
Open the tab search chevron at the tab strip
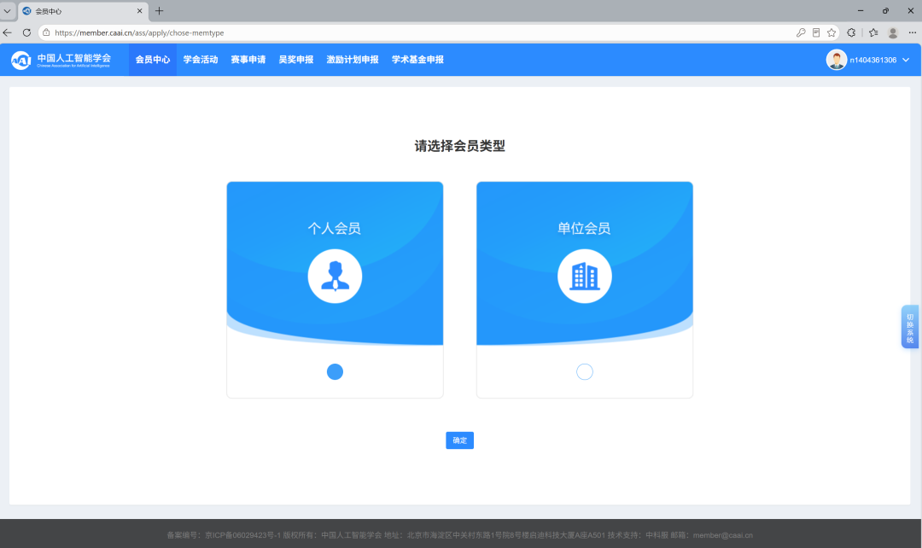[x=7, y=10]
